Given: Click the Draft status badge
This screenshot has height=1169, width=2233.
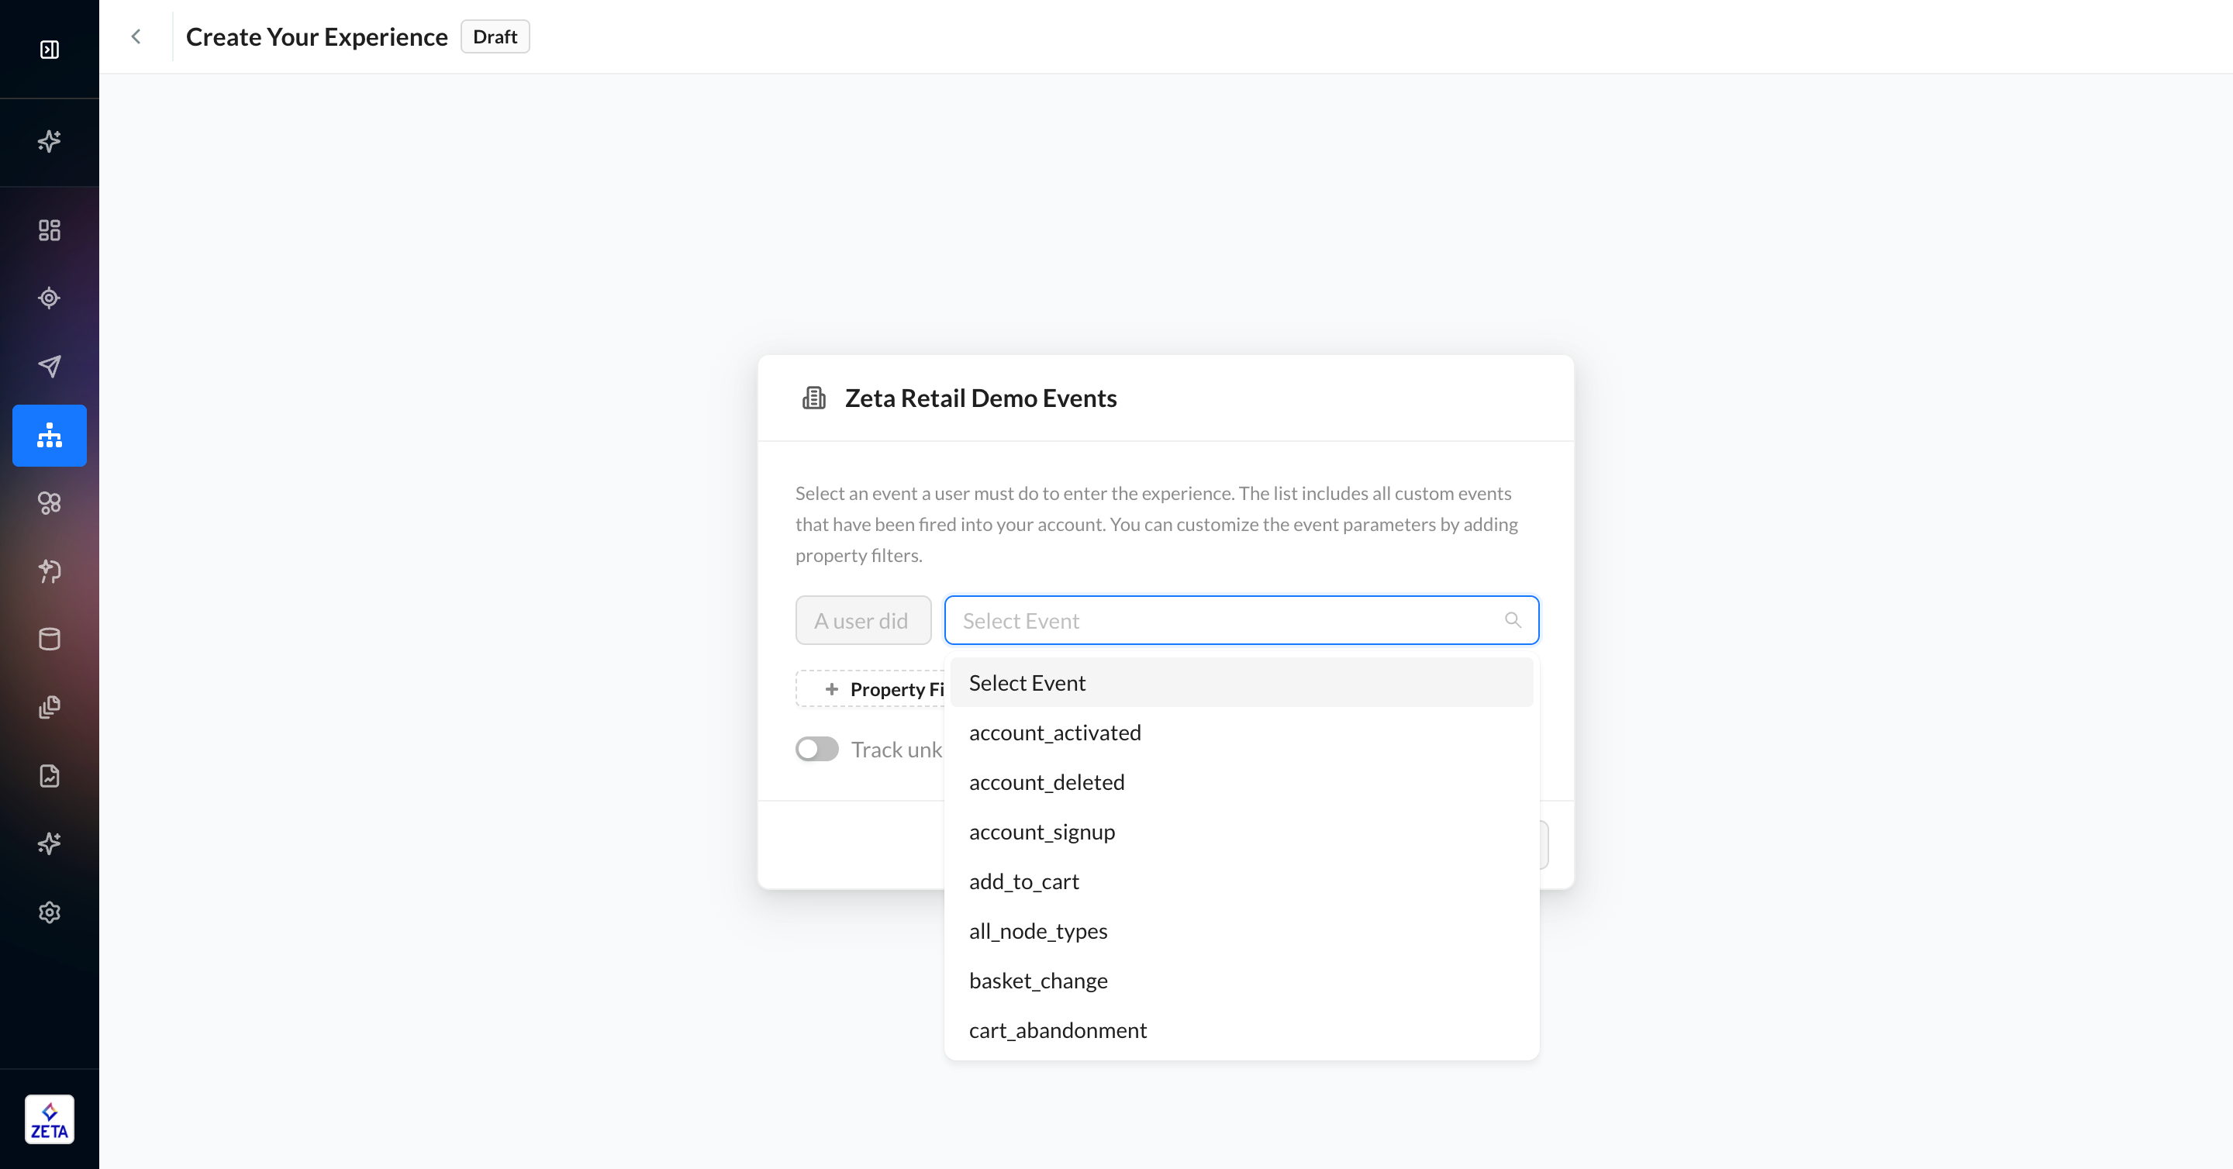Looking at the screenshot, I should point(495,36).
